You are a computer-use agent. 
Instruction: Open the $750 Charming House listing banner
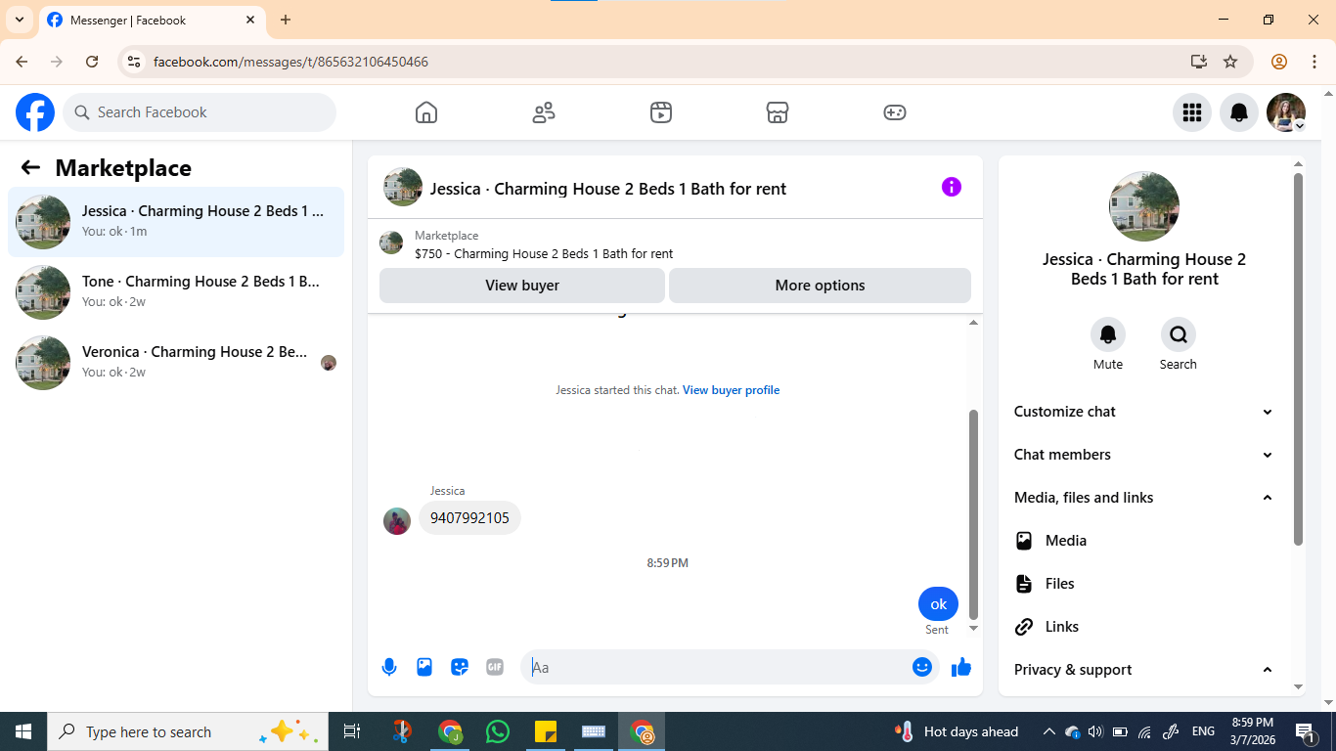tap(675, 243)
